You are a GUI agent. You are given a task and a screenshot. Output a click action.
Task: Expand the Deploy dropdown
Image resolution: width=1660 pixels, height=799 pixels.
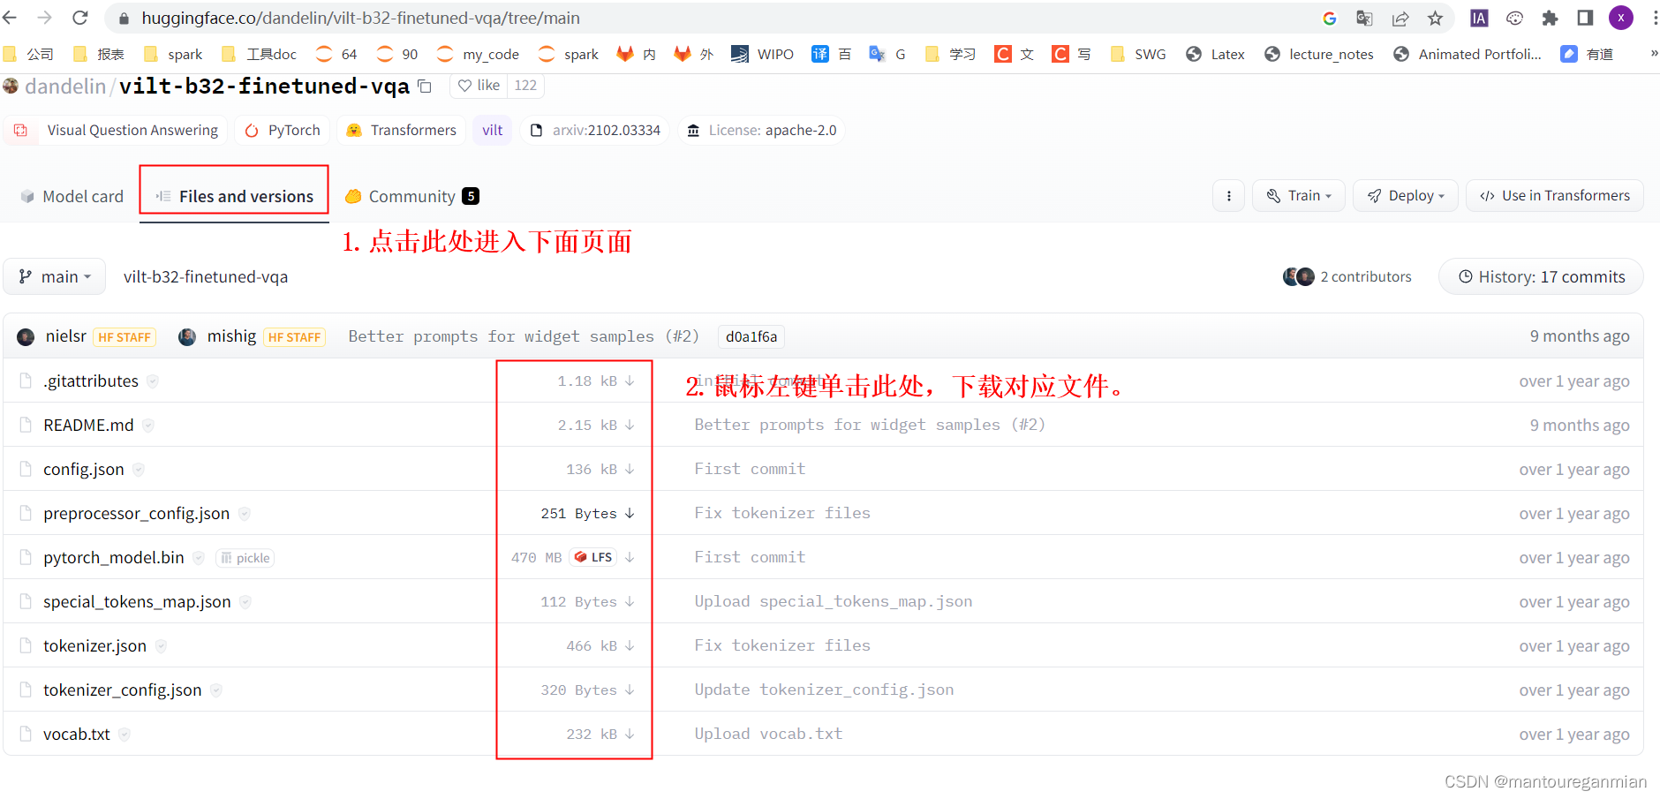[1406, 196]
